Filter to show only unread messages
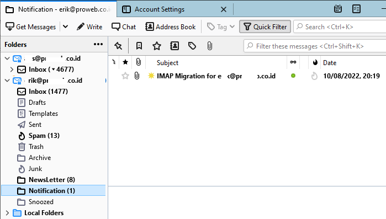 click(139, 46)
